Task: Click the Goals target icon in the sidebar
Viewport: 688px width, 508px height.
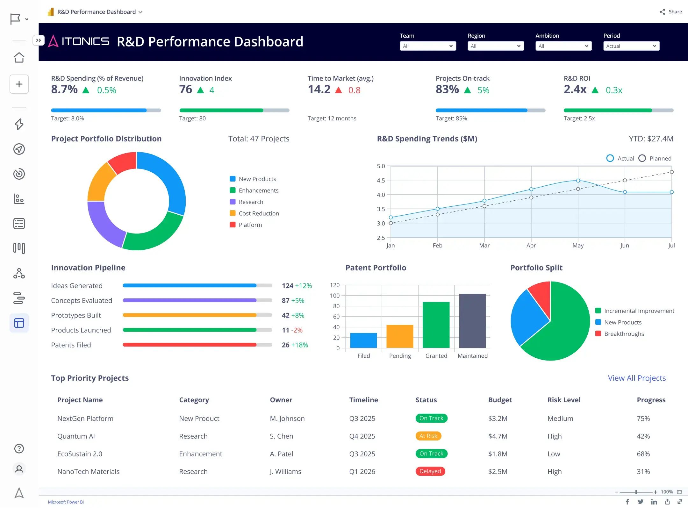Action: [19, 174]
